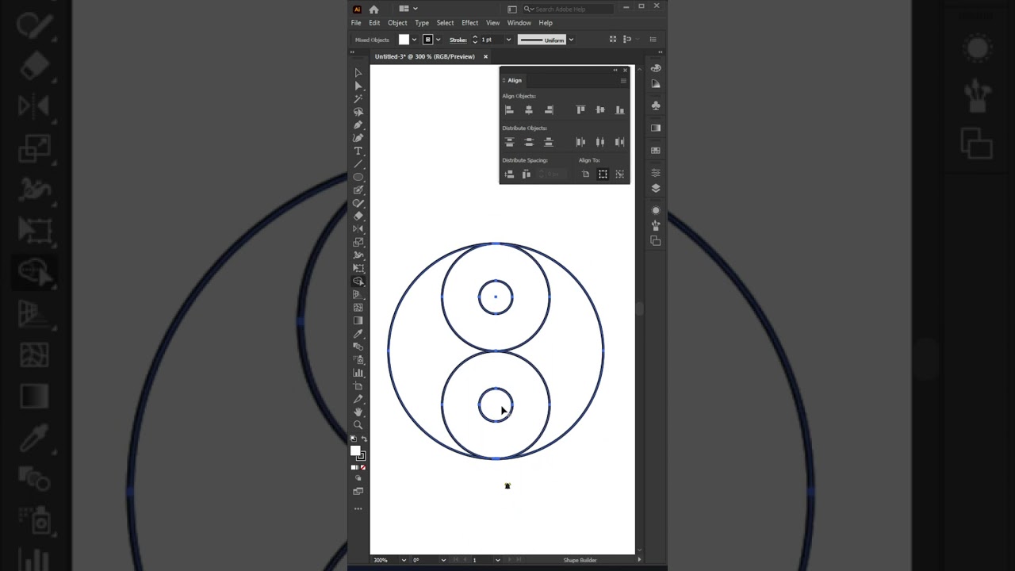Click the toolbar white Fill swatch
The width and height of the screenshot is (1015, 571).
click(x=355, y=450)
